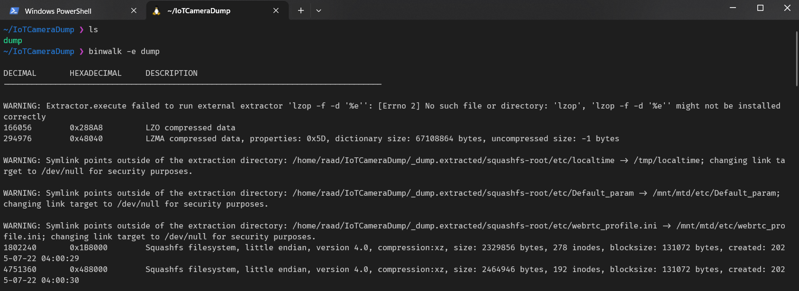Close the ~/IoTCameraDump tab
This screenshot has width=799, height=291.
click(x=276, y=10)
